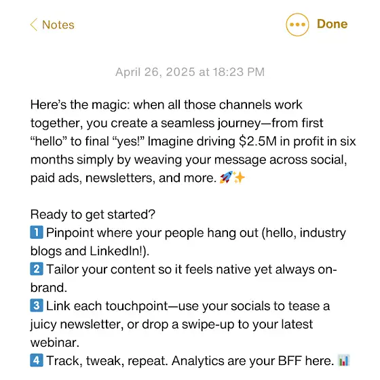The width and height of the screenshot is (380, 380).
Task: Click the 'juicy newsletter' text line
Action: (172, 324)
